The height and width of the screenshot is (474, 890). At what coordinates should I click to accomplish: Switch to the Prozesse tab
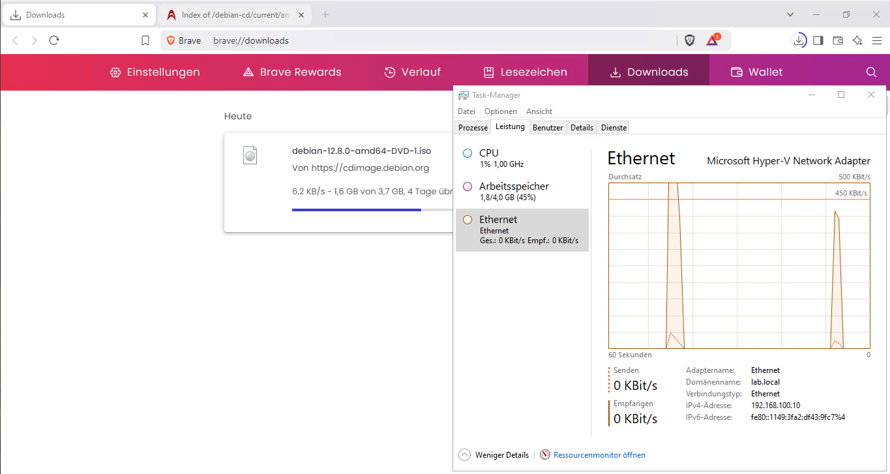coord(473,128)
